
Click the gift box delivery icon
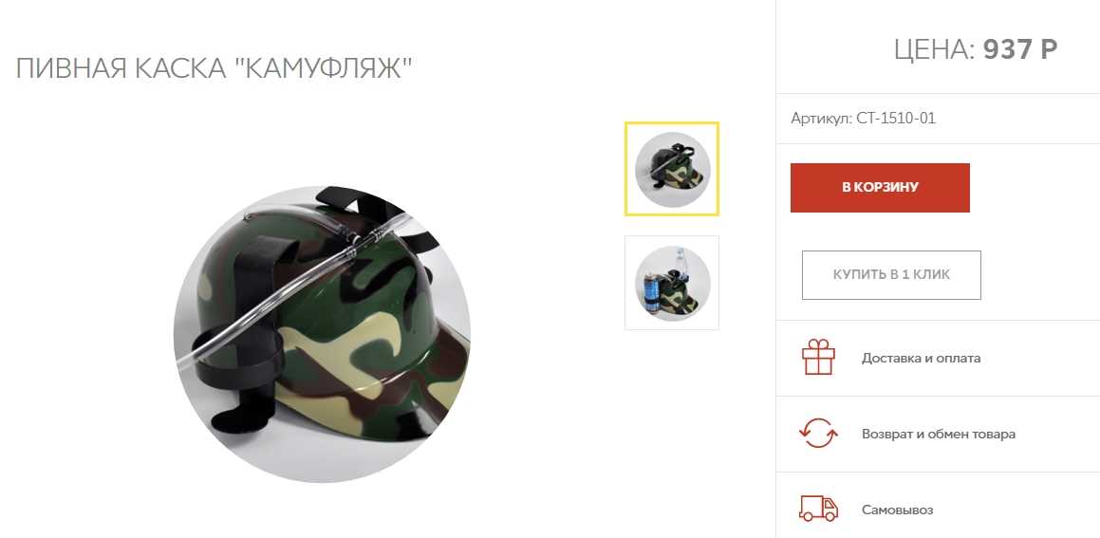click(x=818, y=357)
